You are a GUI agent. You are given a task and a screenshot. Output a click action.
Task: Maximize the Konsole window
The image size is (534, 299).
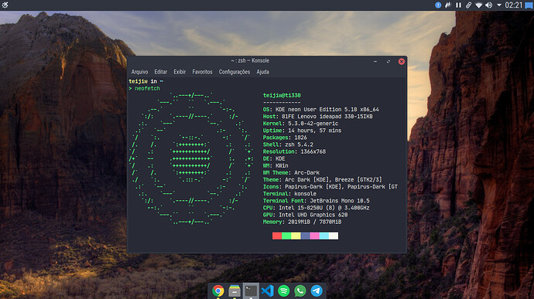click(389, 62)
